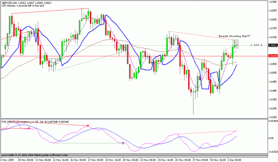Viewport: 278px width, 162px height.
Task: Select the gray highlight box around the last candle
Action: point(236,44)
